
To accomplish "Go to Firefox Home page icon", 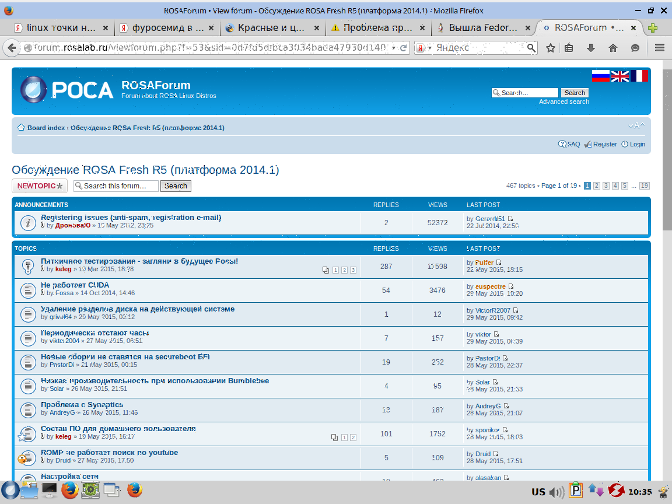I will 612,48.
